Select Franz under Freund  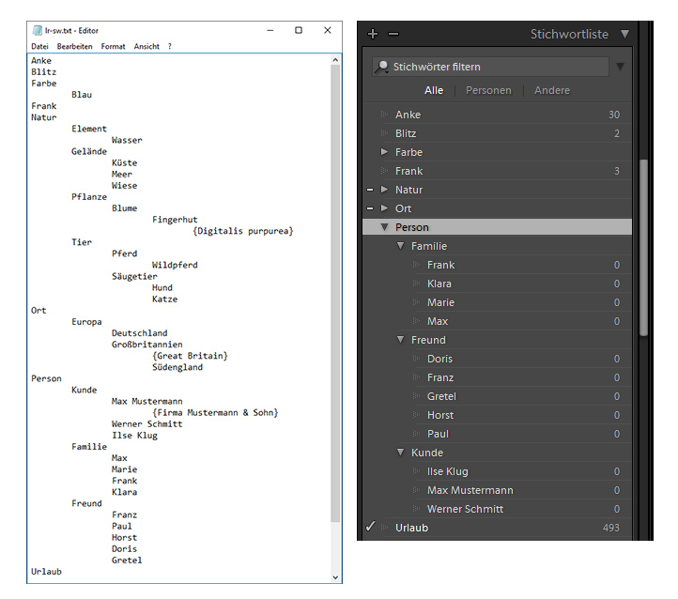tap(498, 377)
